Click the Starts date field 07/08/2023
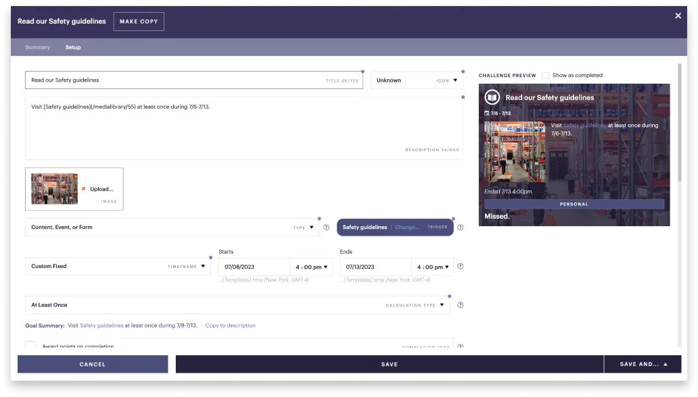The image size is (698, 397). (254, 267)
